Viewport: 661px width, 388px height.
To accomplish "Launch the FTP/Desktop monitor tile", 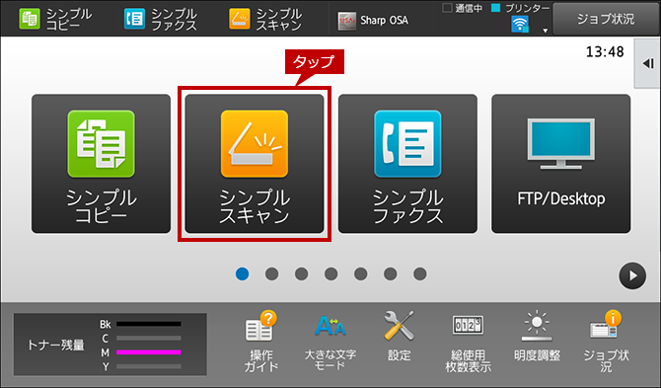I will pos(561,164).
